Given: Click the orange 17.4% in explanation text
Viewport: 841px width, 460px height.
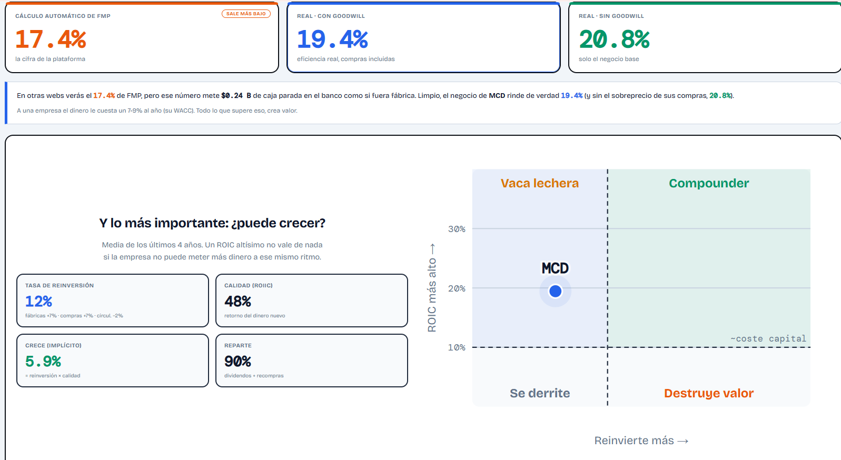Looking at the screenshot, I should [104, 96].
